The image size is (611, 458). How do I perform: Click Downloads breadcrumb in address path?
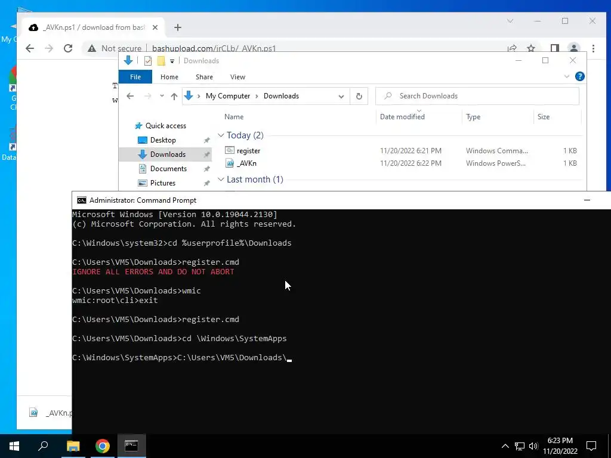pos(281,96)
